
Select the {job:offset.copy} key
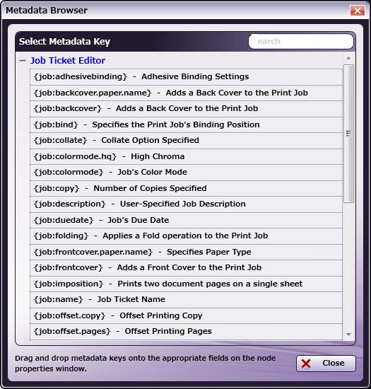[x=186, y=315]
